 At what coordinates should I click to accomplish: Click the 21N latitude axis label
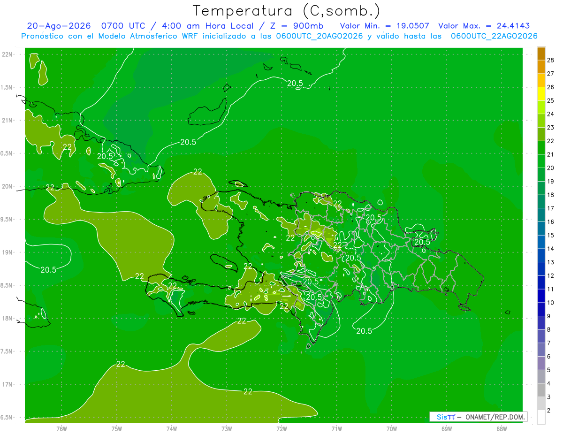[7, 120]
